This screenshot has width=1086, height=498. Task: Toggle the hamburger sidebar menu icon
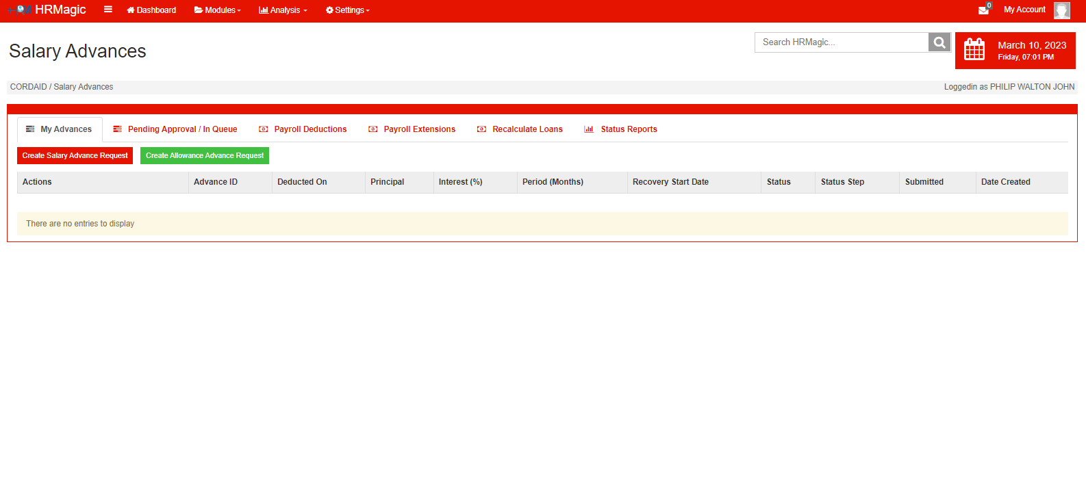point(108,10)
